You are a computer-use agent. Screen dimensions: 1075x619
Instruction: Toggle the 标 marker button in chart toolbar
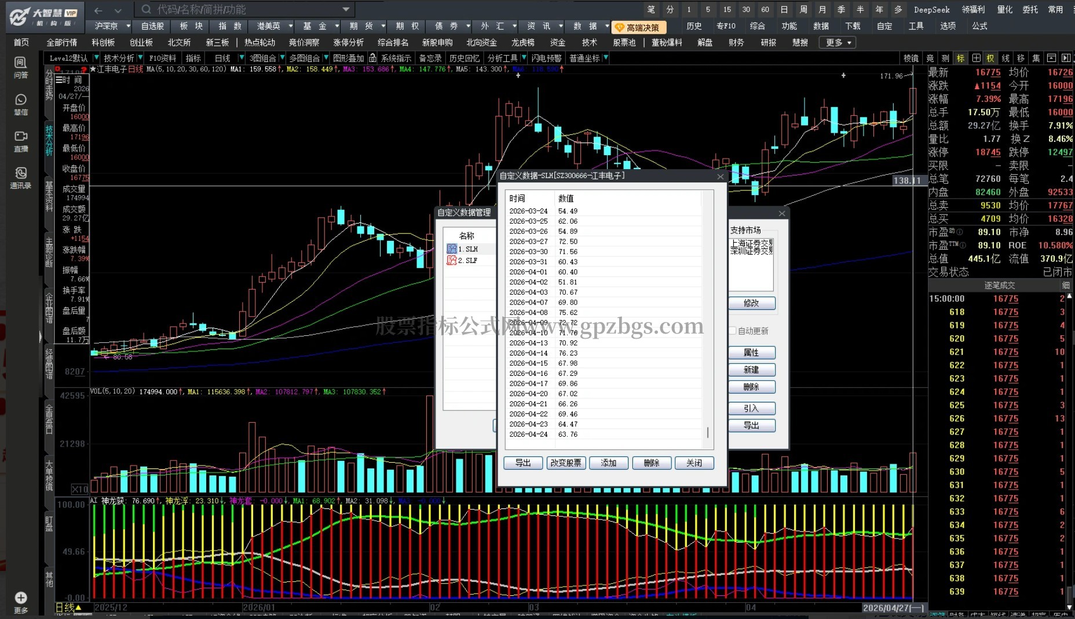(960, 58)
